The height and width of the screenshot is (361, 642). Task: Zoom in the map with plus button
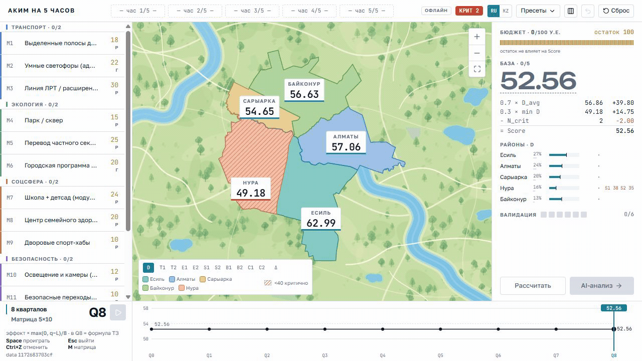coord(476,37)
